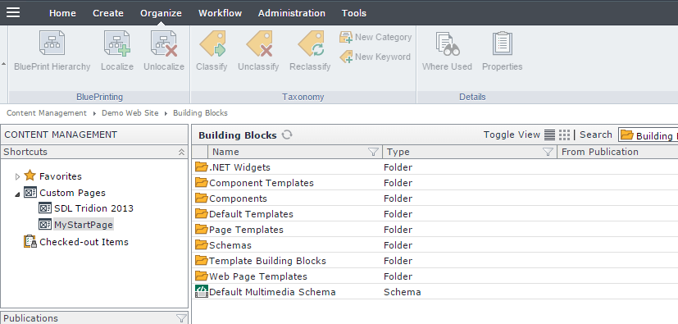This screenshot has width=678, height=324.
Task: Select the Template Building Blocks row name
Action: [x=267, y=261]
